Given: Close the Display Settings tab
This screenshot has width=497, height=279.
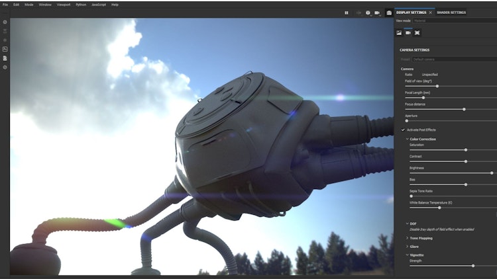Looking at the screenshot, I should coord(430,13).
